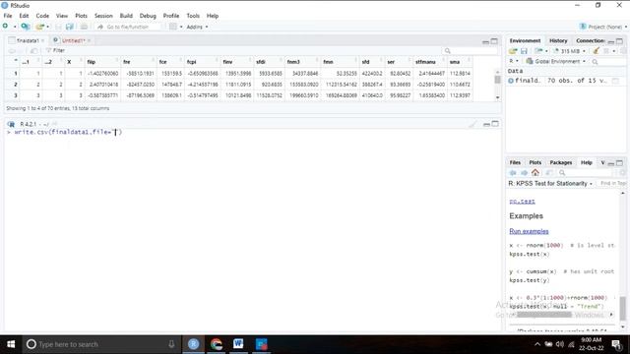This screenshot has width=630, height=354.
Task: Click the pp.test link in help
Action: [522, 201]
